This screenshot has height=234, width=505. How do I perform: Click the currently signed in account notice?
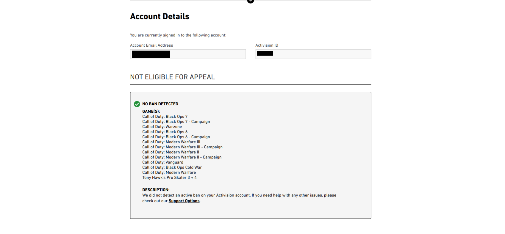click(x=178, y=35)
